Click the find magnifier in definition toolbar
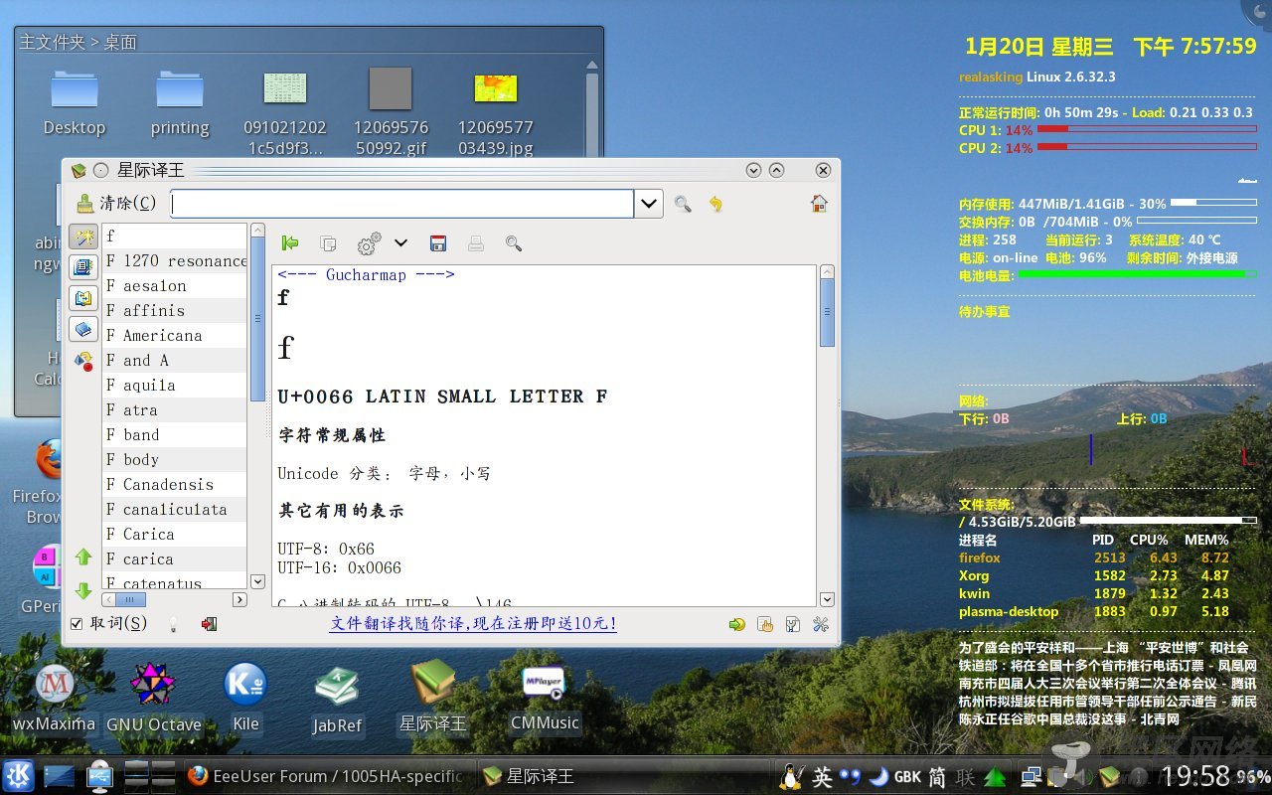The height and width of the screenshot is (795, 1272). pos(514,242)
